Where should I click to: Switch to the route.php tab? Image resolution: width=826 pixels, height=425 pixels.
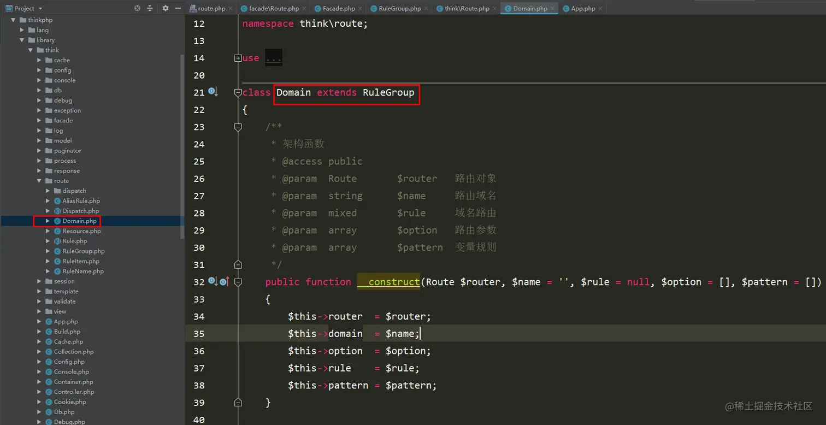pos(211,8)
